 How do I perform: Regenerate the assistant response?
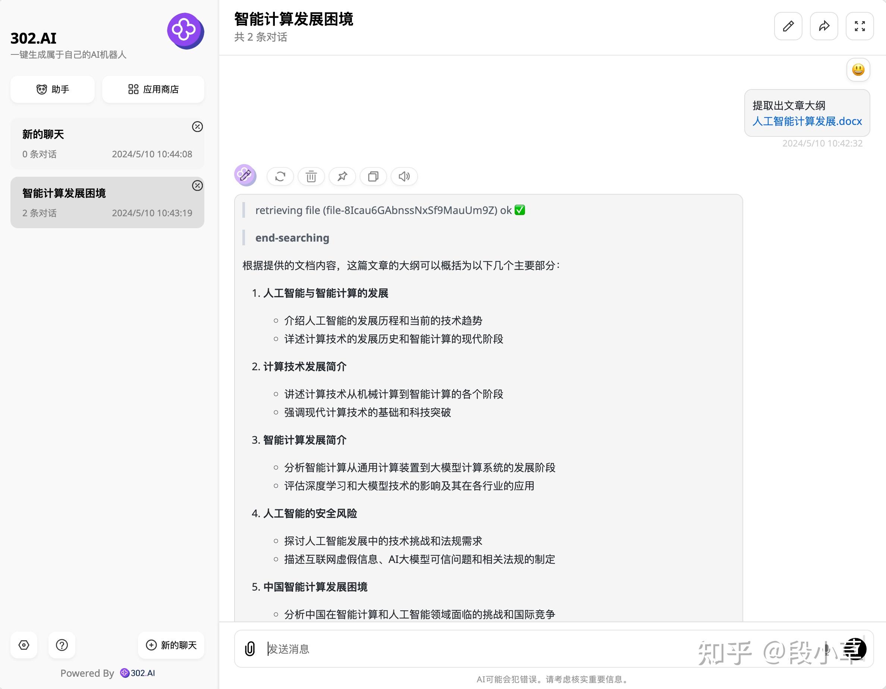pos(280,176)
